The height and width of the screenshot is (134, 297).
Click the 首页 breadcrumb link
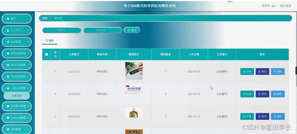tap(45, 18)
